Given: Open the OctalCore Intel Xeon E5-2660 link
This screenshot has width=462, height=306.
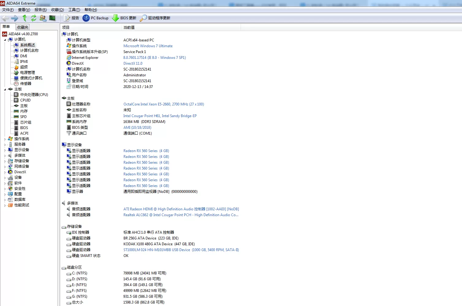Looking at the screenshot, I should [x=164, y=104].
